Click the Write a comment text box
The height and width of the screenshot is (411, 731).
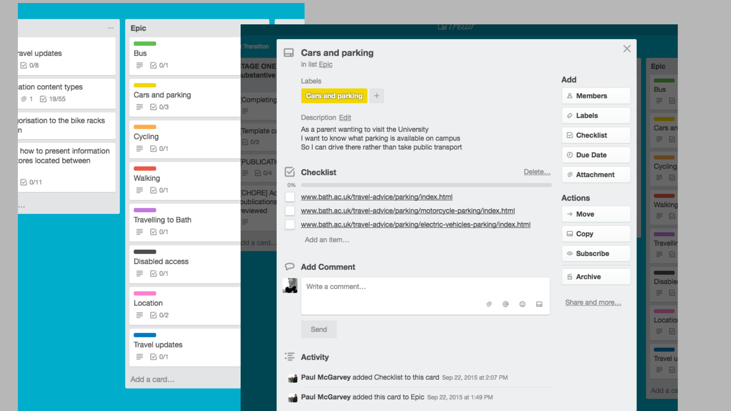pyautogui.click(x=425, y=296)
